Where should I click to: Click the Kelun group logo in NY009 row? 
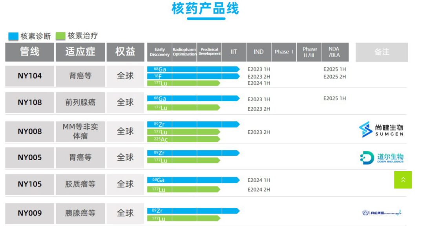point(382,213)
